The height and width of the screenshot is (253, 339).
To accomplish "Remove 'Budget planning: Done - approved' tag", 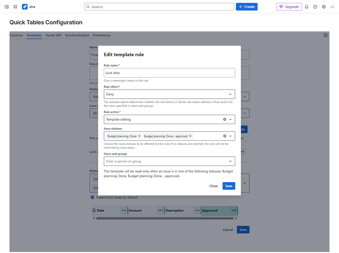I will pyautogui.click(x=191, y=136).
